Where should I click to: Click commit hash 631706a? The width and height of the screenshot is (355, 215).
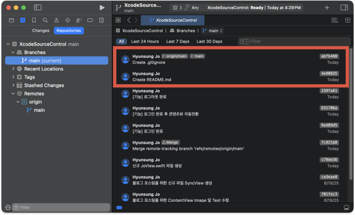pos(329,108)
